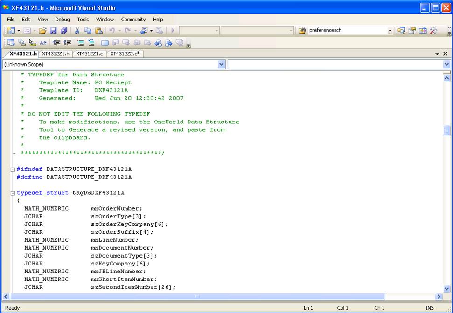Image resolution: width=453 pixels, height=313 pixels.
Task: Click the Undo arrow icon
Action: [x=112, y=31]
